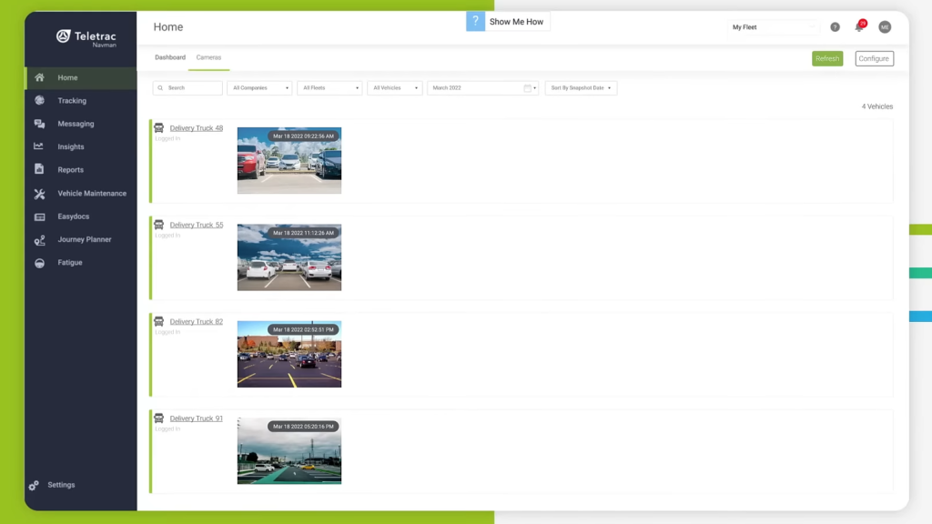The height and width of the screenshot is (524, 932).
Task: Switch to the Dashboard tab
Action: pyautogui.click(x=170, y=57)
